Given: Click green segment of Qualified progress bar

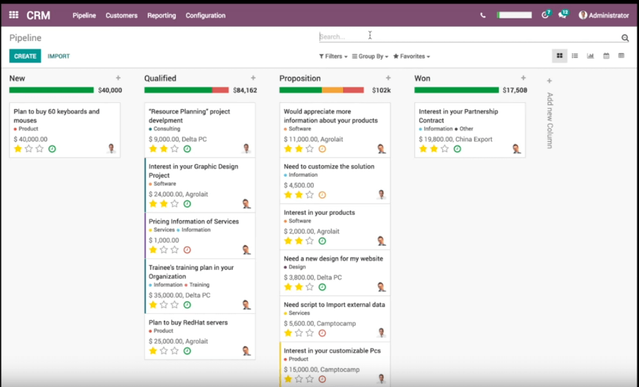Looking at the screenshot, I should 178,90.
